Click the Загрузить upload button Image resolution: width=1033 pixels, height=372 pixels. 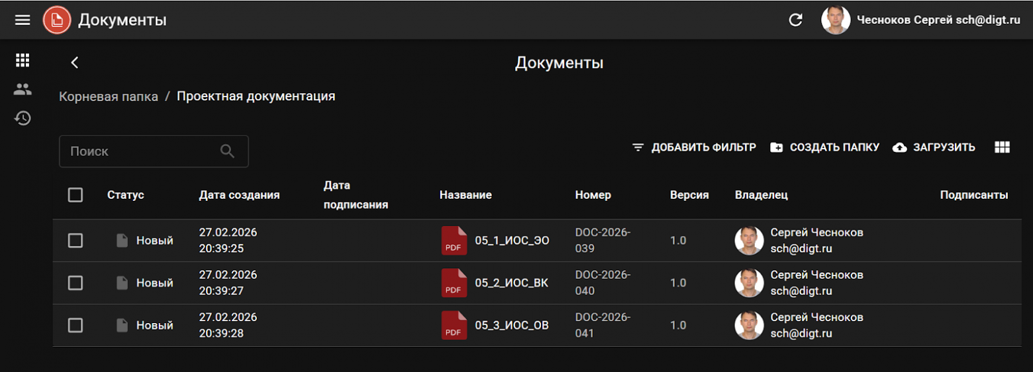(934, 147)
